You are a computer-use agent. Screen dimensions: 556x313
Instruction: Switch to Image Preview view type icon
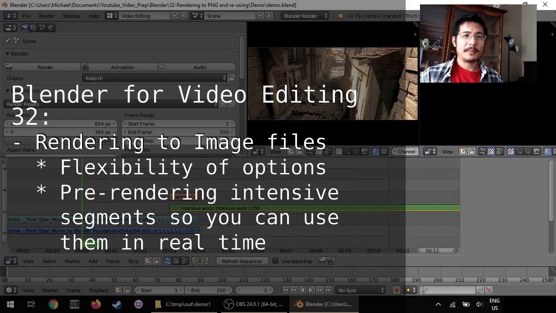(x=176, y=261)
